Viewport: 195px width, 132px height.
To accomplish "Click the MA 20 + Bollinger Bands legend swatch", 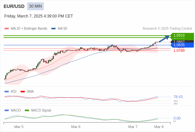I will [7, 29].
